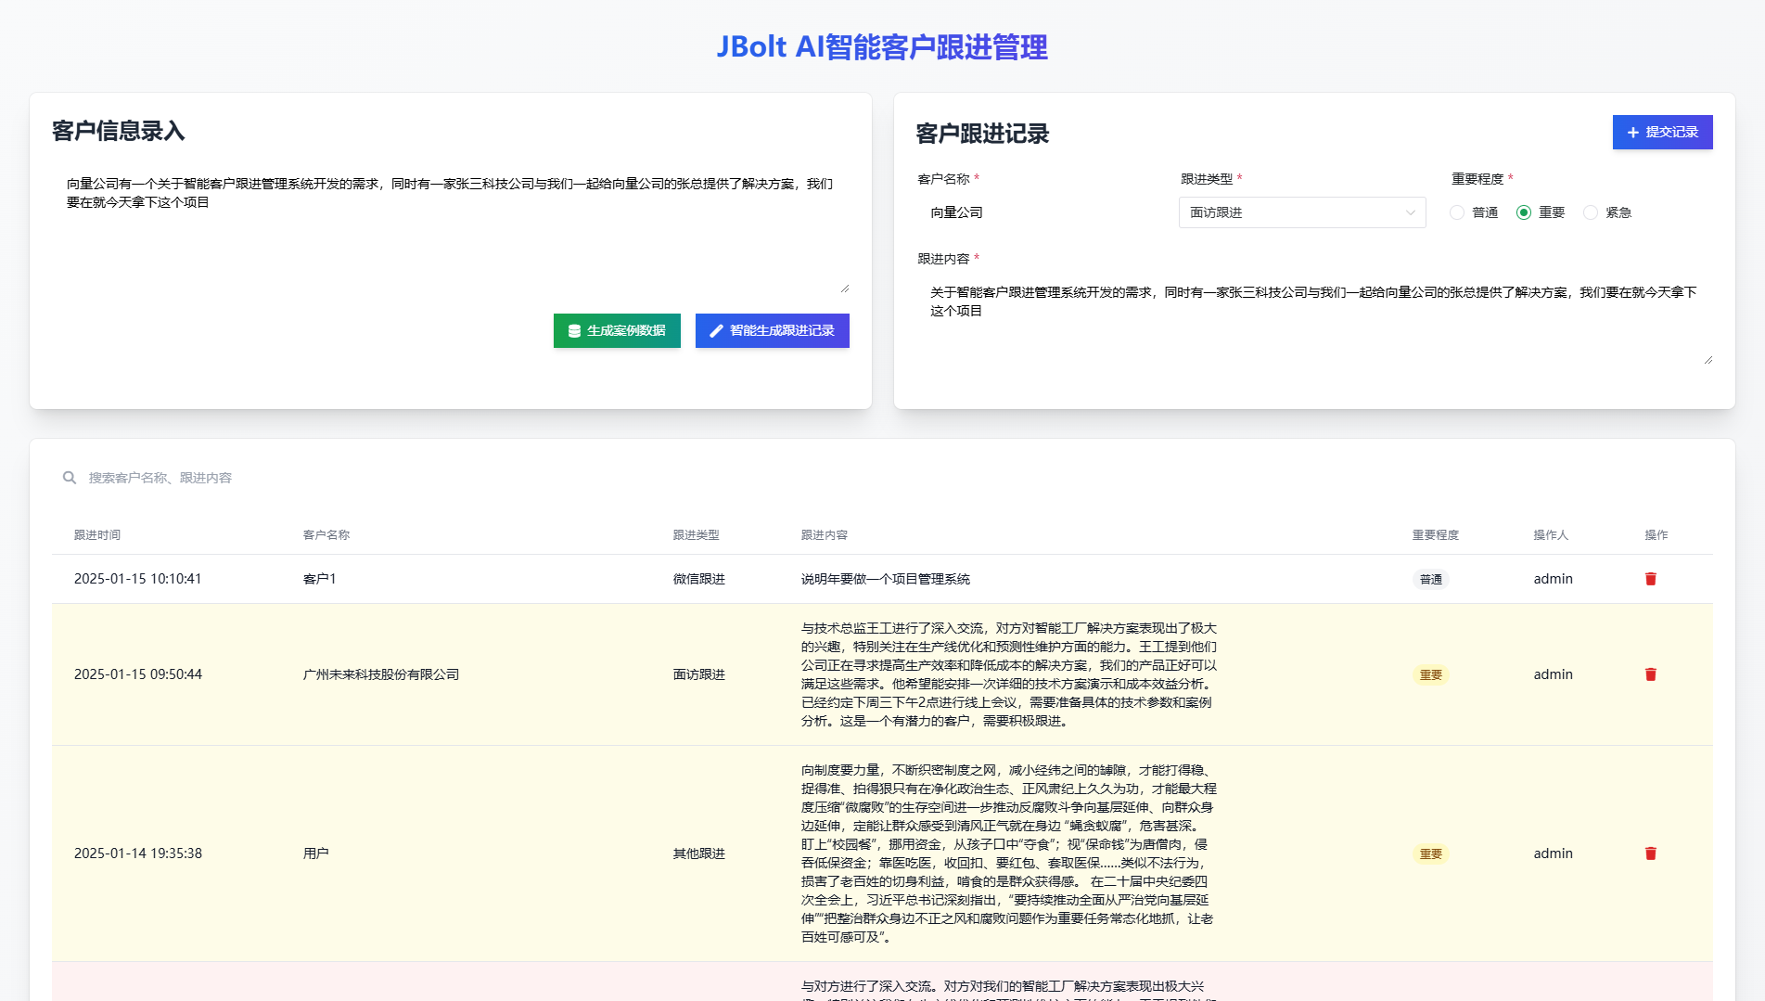The width and height of the screenshot is (1765, 1001).
Task: Delete the 用户 follow-up record
Action: click(1650, 853)
